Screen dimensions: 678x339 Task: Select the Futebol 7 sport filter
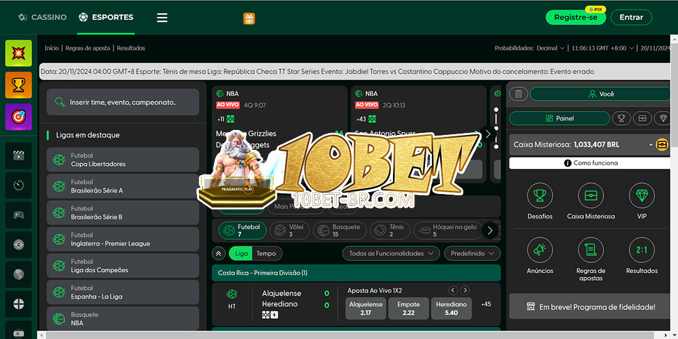(x=242, y=230)
